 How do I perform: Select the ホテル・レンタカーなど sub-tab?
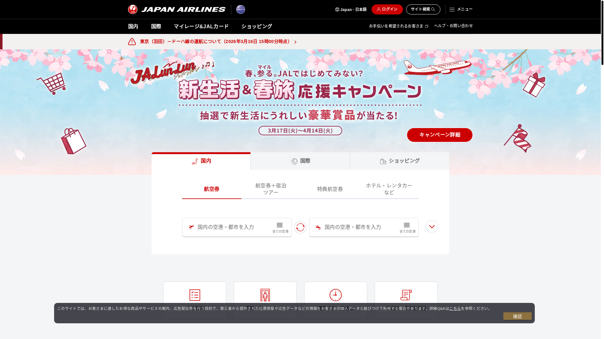pyautogui.click(x=389, y=189)
